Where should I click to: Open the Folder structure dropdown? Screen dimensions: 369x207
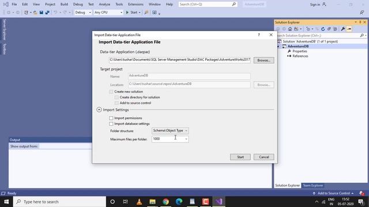[170, 131]
